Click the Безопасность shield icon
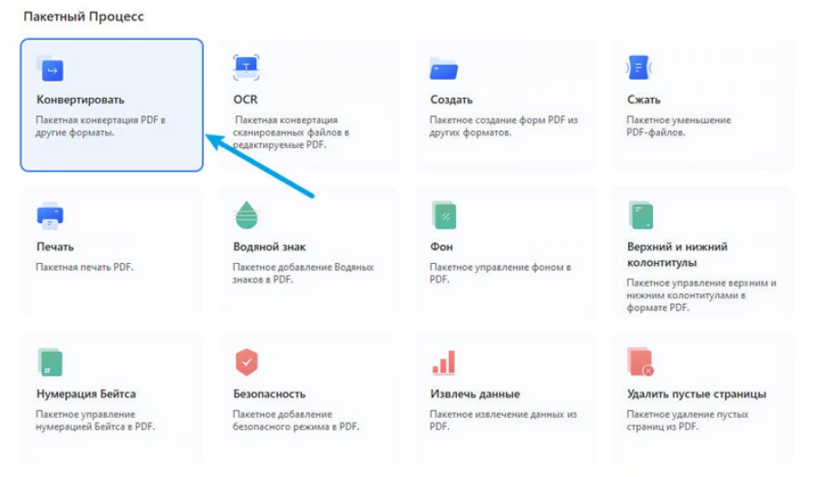 [247, 363]
